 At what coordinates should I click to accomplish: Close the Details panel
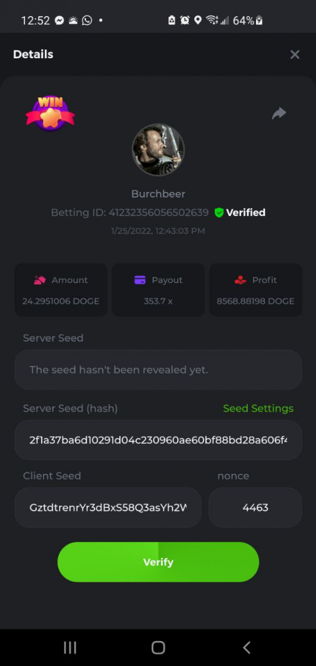(295, 54)
